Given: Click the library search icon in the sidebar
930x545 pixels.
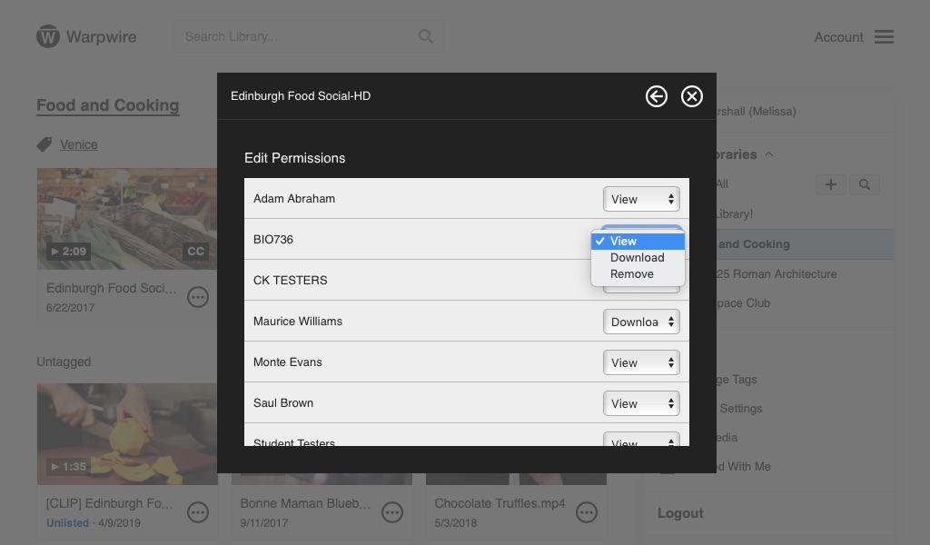Looking at the screenshot, I should coord(865,184).
